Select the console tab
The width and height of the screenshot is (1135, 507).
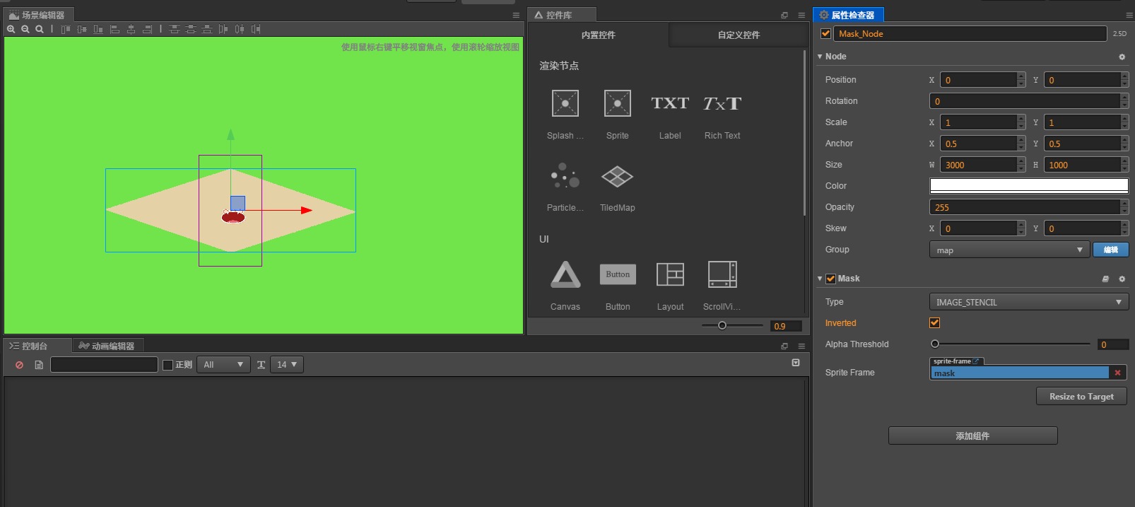point(37,346)
